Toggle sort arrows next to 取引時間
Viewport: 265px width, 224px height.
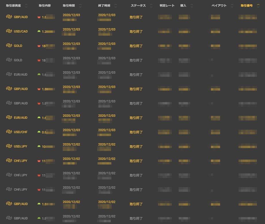pos(80,6)
